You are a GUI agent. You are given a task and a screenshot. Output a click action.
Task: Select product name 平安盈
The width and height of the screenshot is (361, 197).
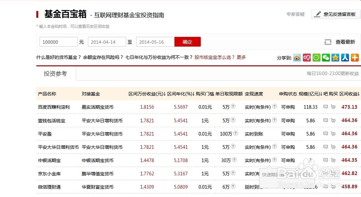pyautogui.click(x=45, y=134)
